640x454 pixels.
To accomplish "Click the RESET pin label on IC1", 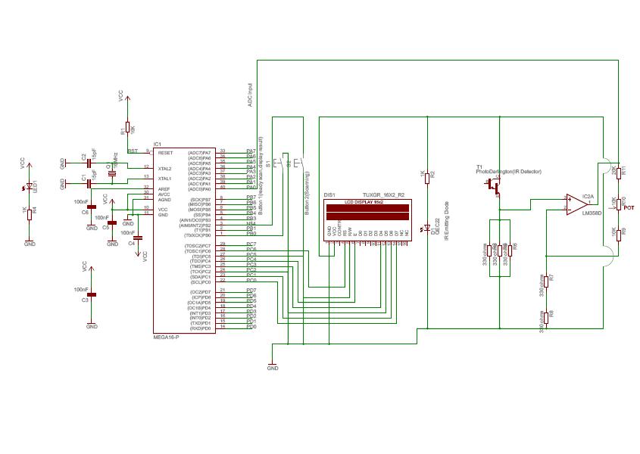I will click(165, 152).
